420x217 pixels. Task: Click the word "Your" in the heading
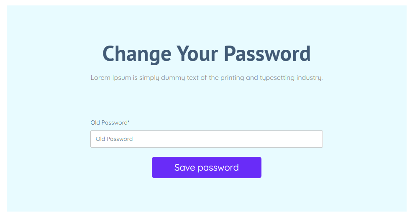(197, 54)
